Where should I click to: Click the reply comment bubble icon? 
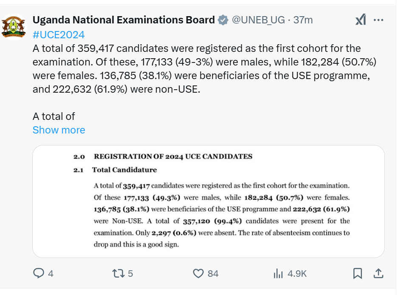pyautogui.click(x=38, y=273)
